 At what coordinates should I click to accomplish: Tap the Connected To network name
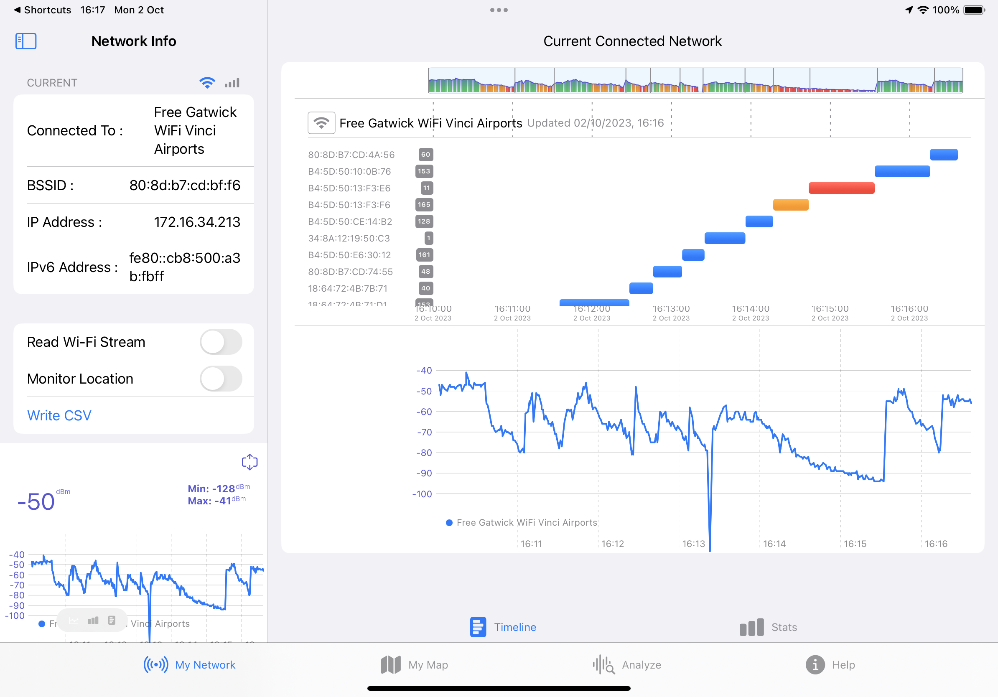pos(195,130)
